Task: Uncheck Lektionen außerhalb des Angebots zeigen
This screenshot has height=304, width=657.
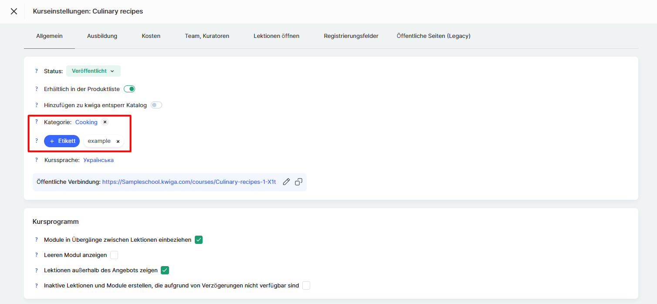Action: tap(165, 270)
